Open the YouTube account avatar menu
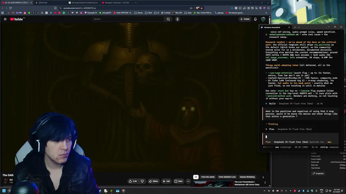The height and width of the screenshot is (194, 346). (x=263, y=19)
